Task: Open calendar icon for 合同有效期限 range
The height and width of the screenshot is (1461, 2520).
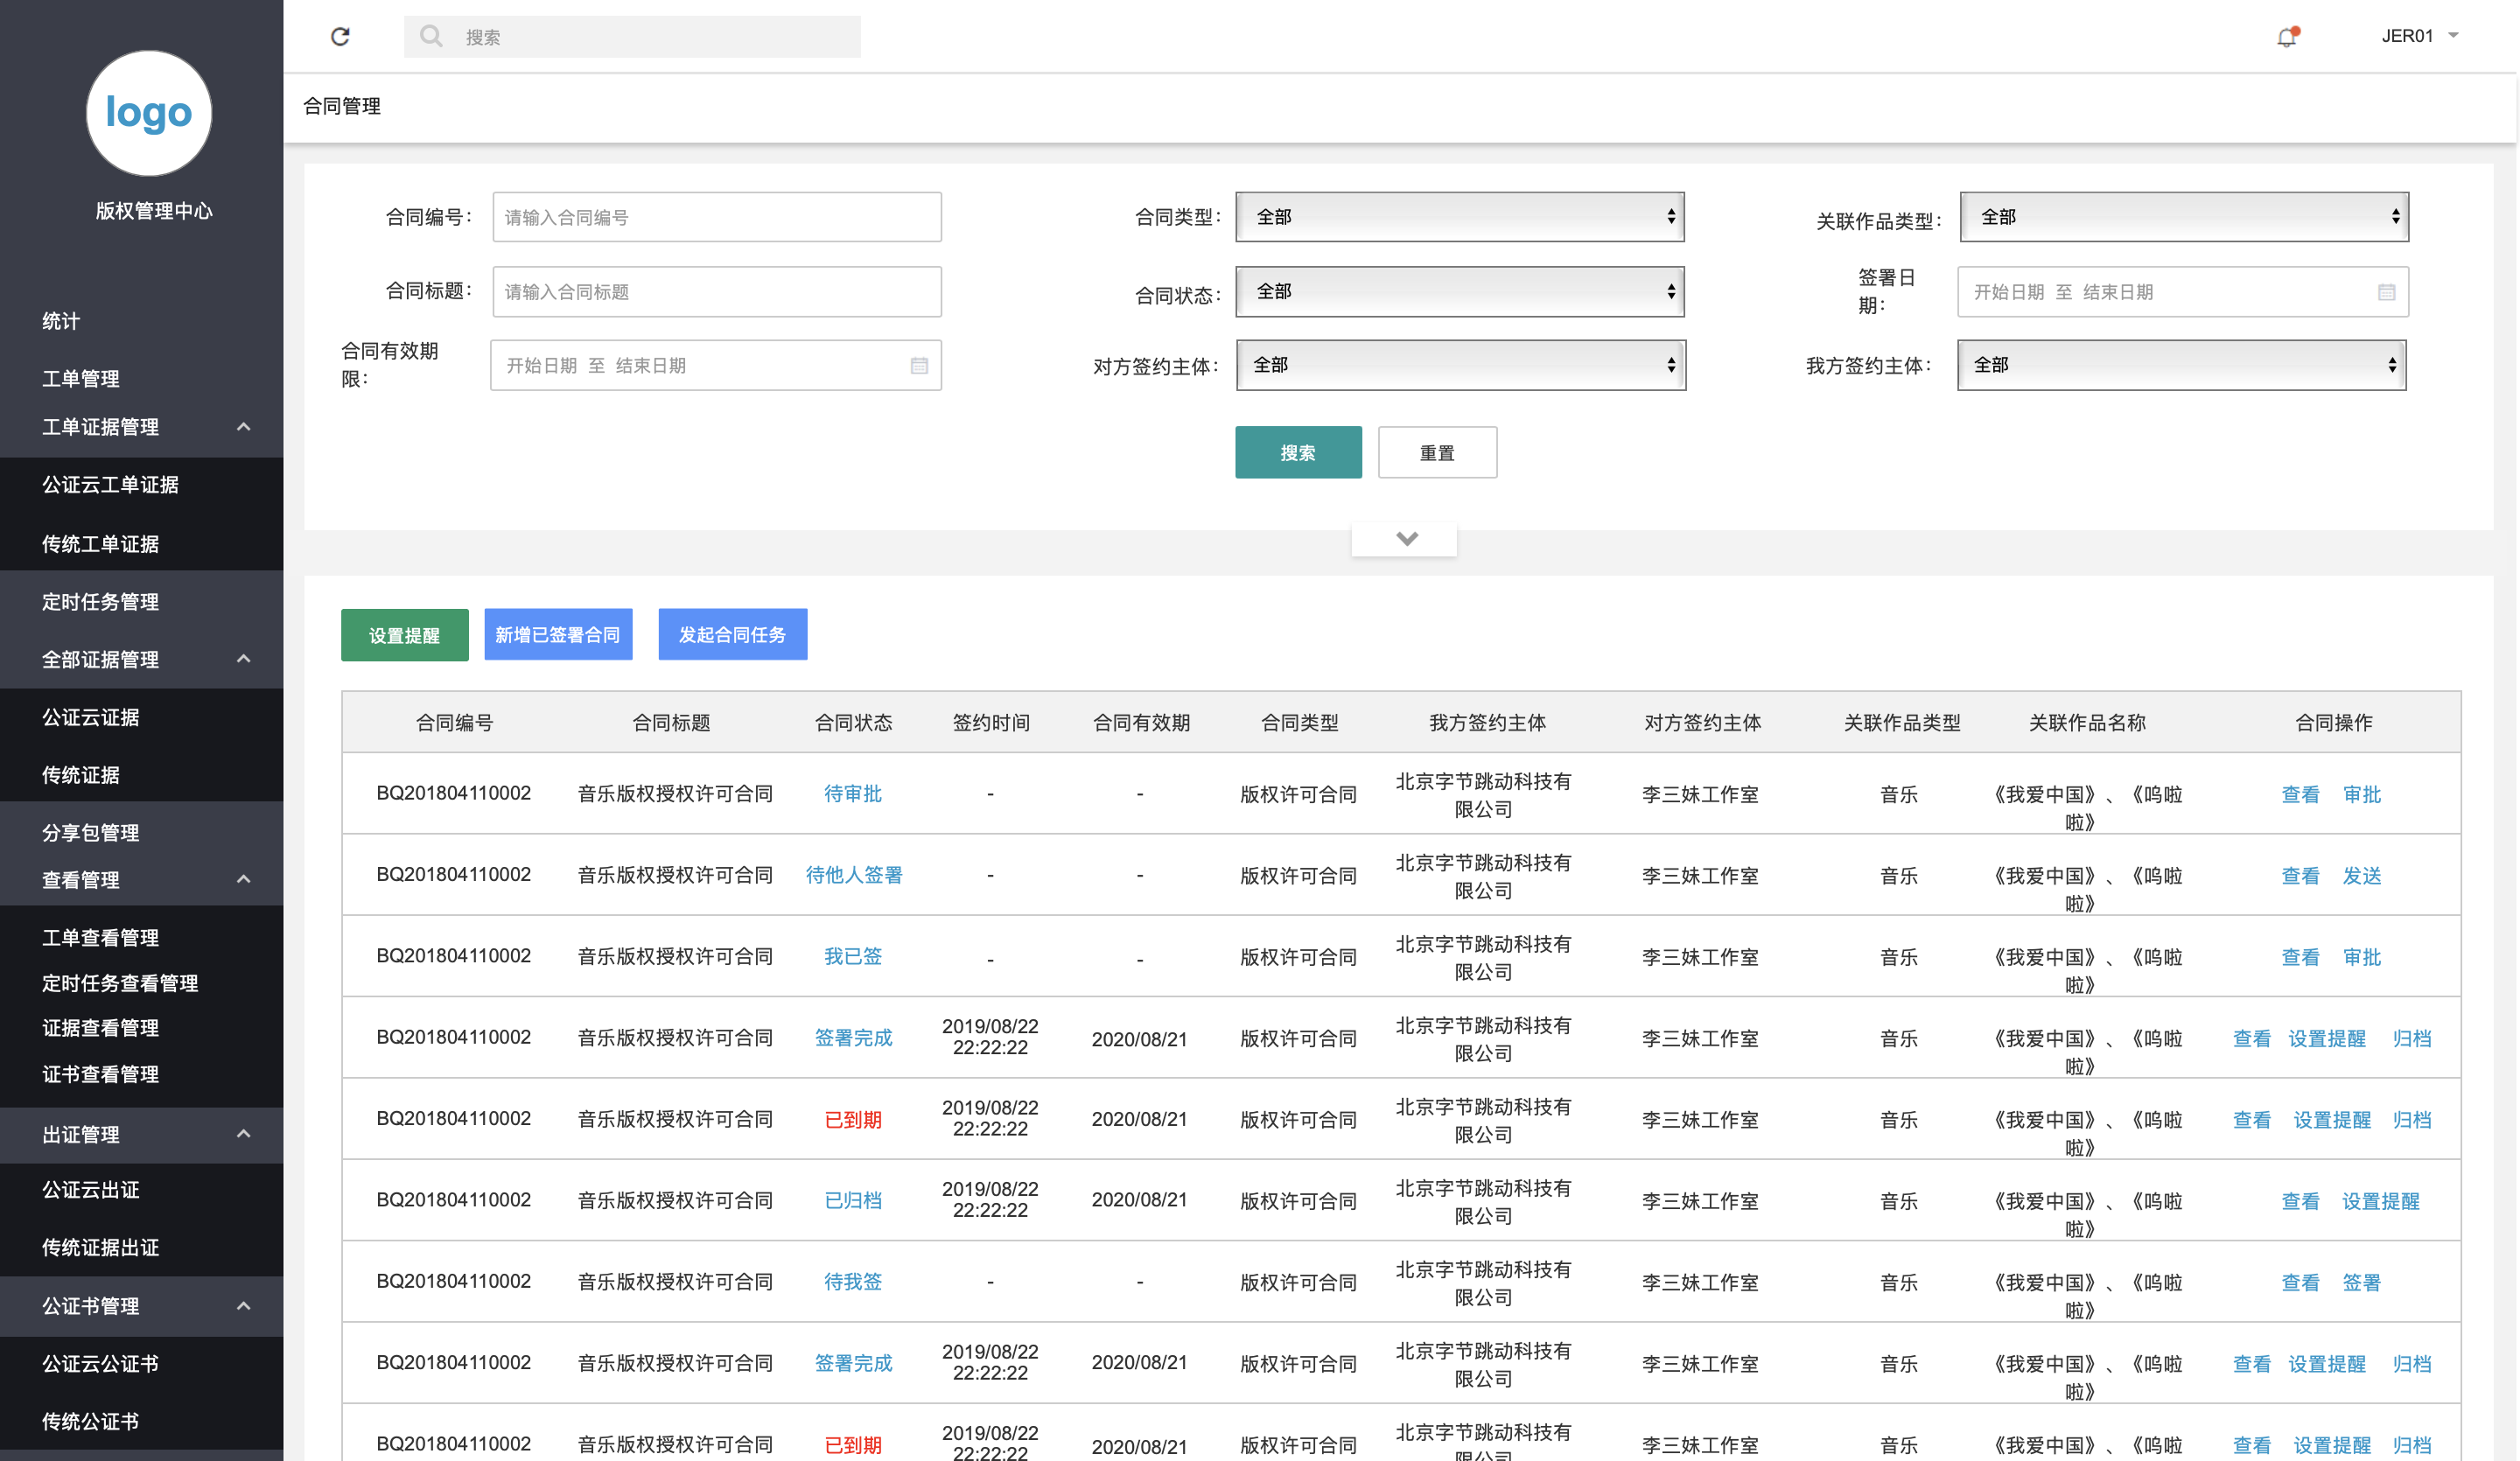Action: click(x=919, y=365)
